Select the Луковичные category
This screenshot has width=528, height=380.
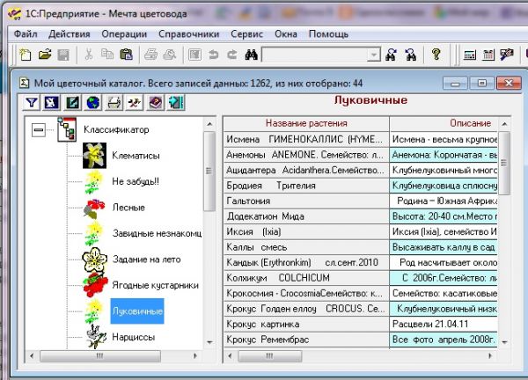137,311
